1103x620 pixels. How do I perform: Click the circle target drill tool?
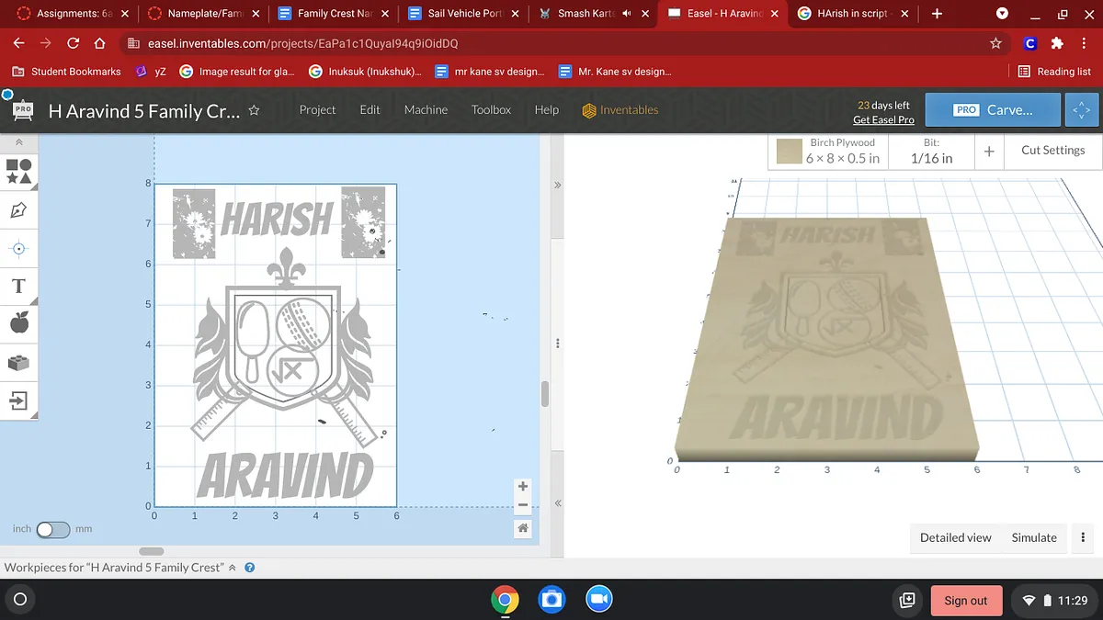pyautogui.click(x=19, y=248)
